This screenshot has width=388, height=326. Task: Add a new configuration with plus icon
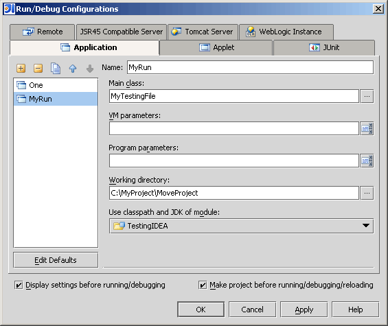tap(21, 68)
